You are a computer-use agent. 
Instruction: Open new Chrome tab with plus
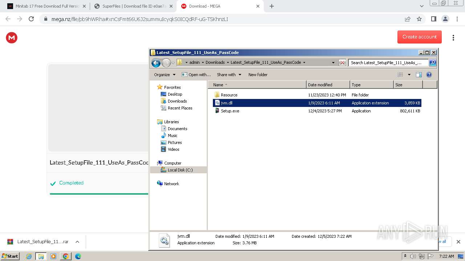[x=272, y=6]
